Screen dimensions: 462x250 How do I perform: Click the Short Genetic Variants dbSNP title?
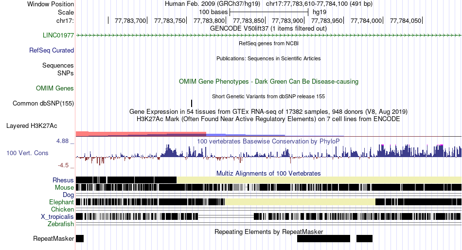pyautogui.click(x=268, y=96)
